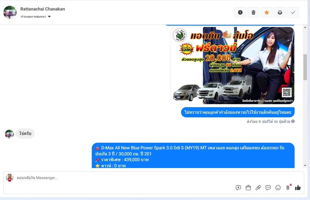Click the blue question message about looking for car

point(238,112)
